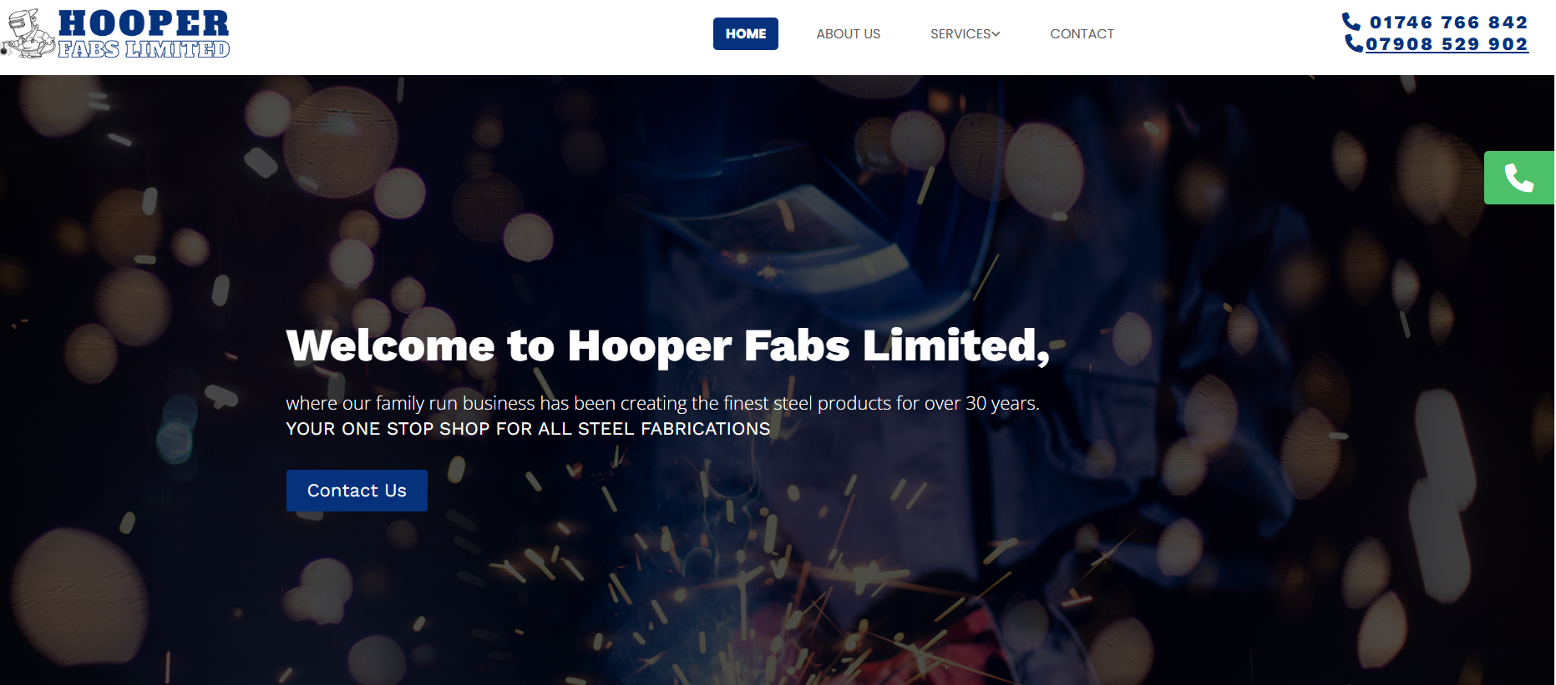The height and width of the screenshot is (685, 1556).
Task: Go to the HOME nav item
Action: [746, 34]
